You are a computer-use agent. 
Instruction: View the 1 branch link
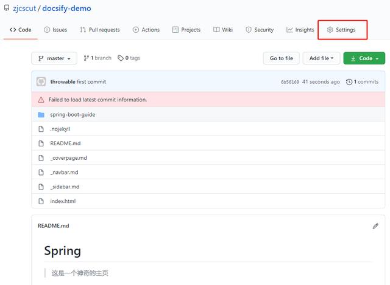click(x=97, y=58)
